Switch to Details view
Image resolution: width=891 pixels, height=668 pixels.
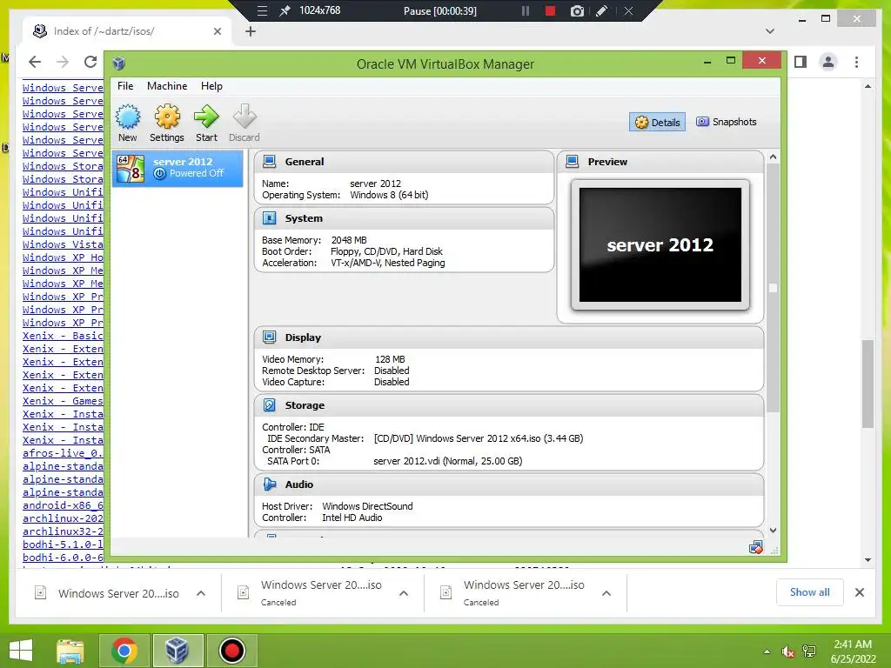click(x=658, y=122)
